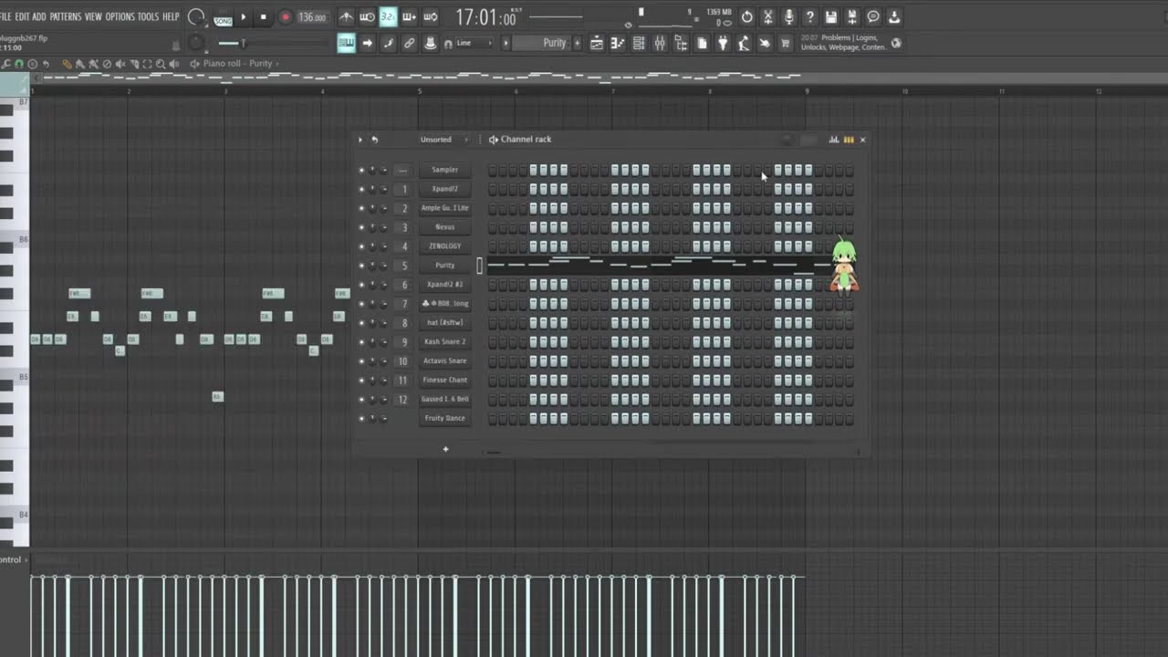This screenshot has height=657, width=1168.
Task: Toggle graph editor icon in Channel rack
Action: click(x=833, y=140)
